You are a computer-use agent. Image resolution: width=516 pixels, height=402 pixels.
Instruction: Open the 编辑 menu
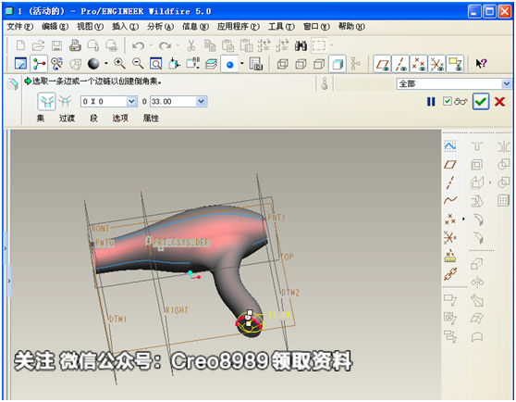[x=55, y=26]
